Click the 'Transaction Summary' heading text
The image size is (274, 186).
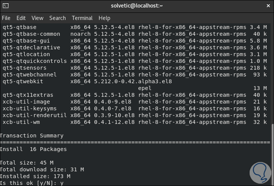(x=32, y=136)
